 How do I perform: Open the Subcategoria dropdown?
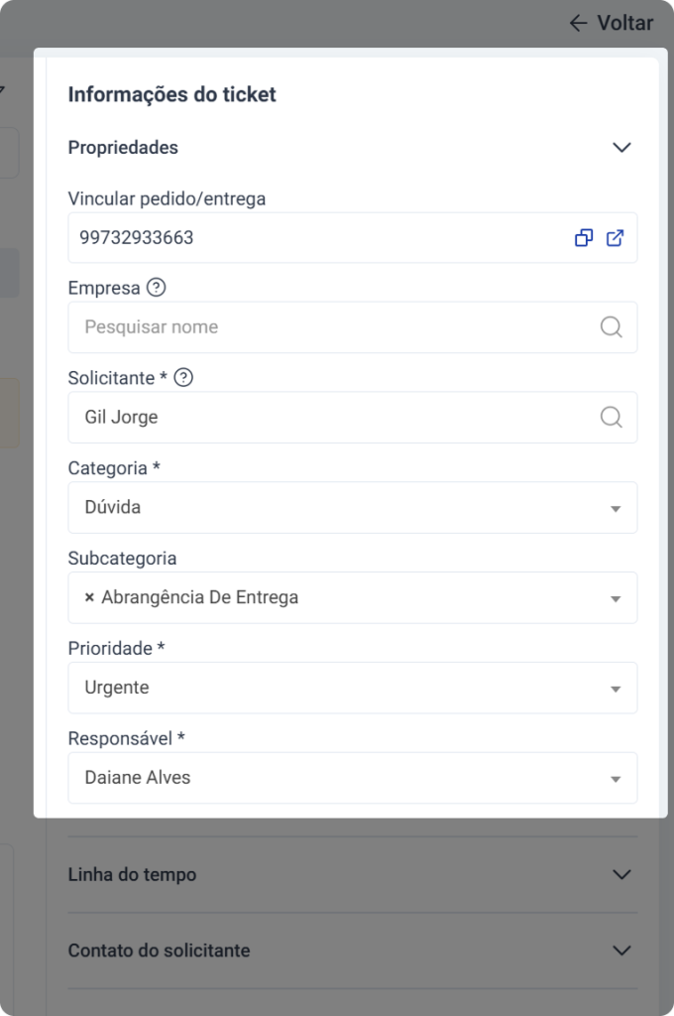point(615,597)
